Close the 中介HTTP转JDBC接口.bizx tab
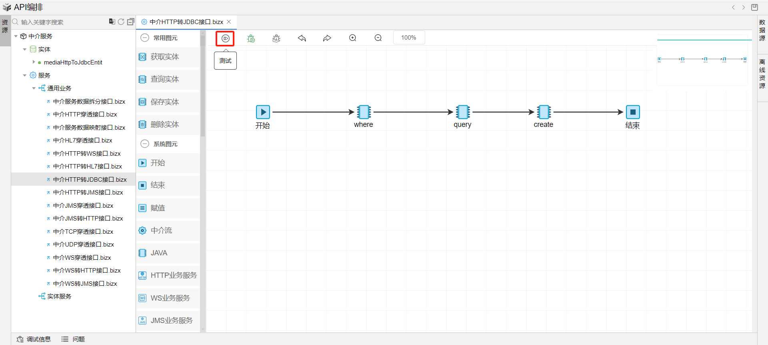Viewport: 768px width, 345px height. tap(229, 22)
